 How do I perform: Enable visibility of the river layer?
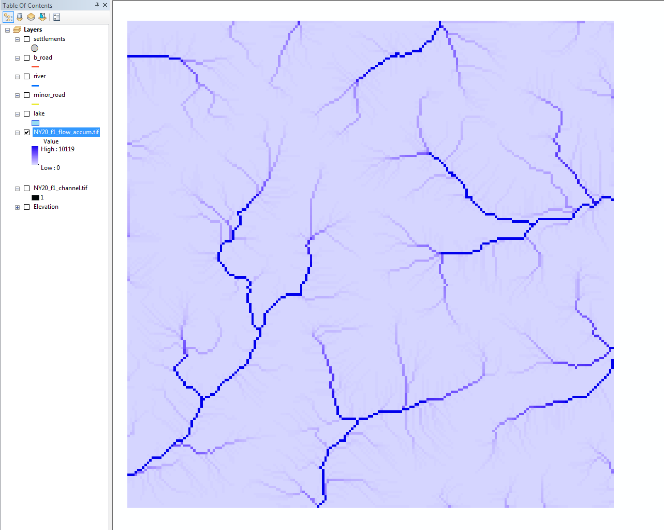(x=26, y=76)
